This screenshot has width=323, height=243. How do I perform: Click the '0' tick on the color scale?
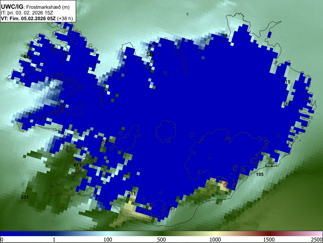pos(2,240)
